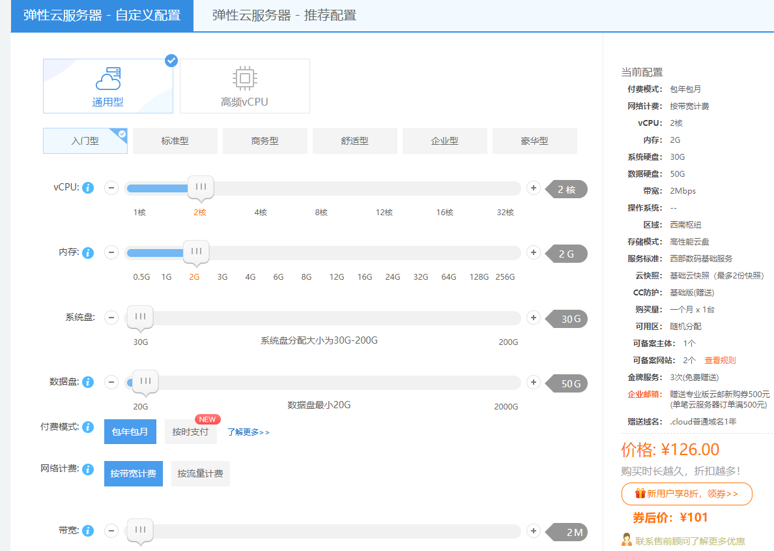Click the 带宽 slider handle
The width and height of the screenshot is (774, 551).
click(140, 531)
